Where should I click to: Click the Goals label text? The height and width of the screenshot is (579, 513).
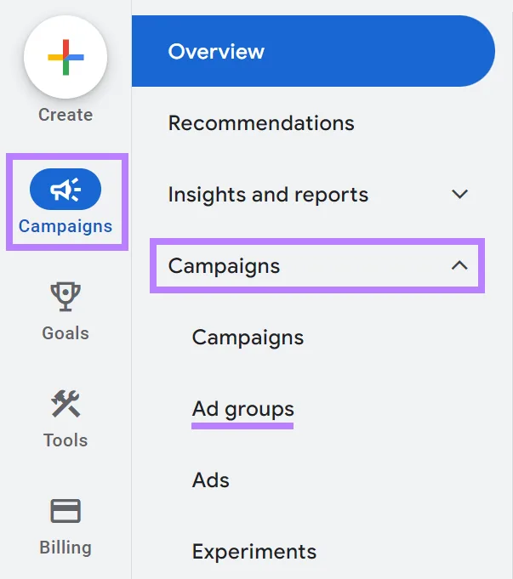(66, 333)
